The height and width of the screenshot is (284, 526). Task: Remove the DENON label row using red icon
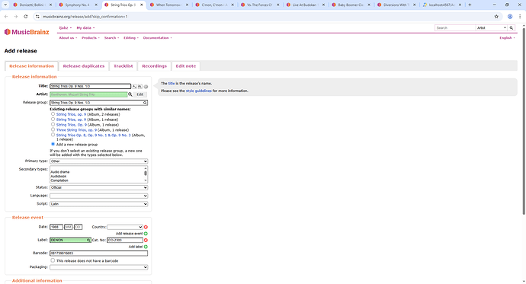tap(146, 240)
